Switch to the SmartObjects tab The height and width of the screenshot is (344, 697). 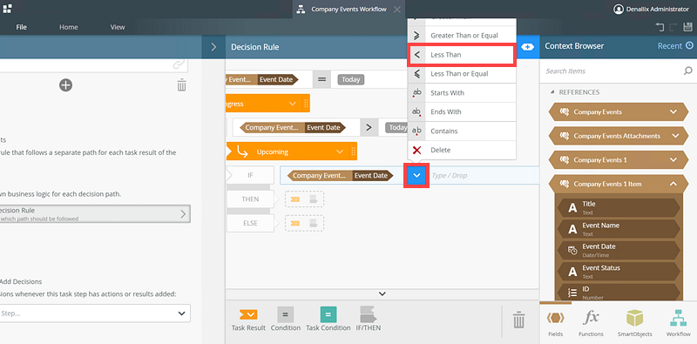pos(635,324)
